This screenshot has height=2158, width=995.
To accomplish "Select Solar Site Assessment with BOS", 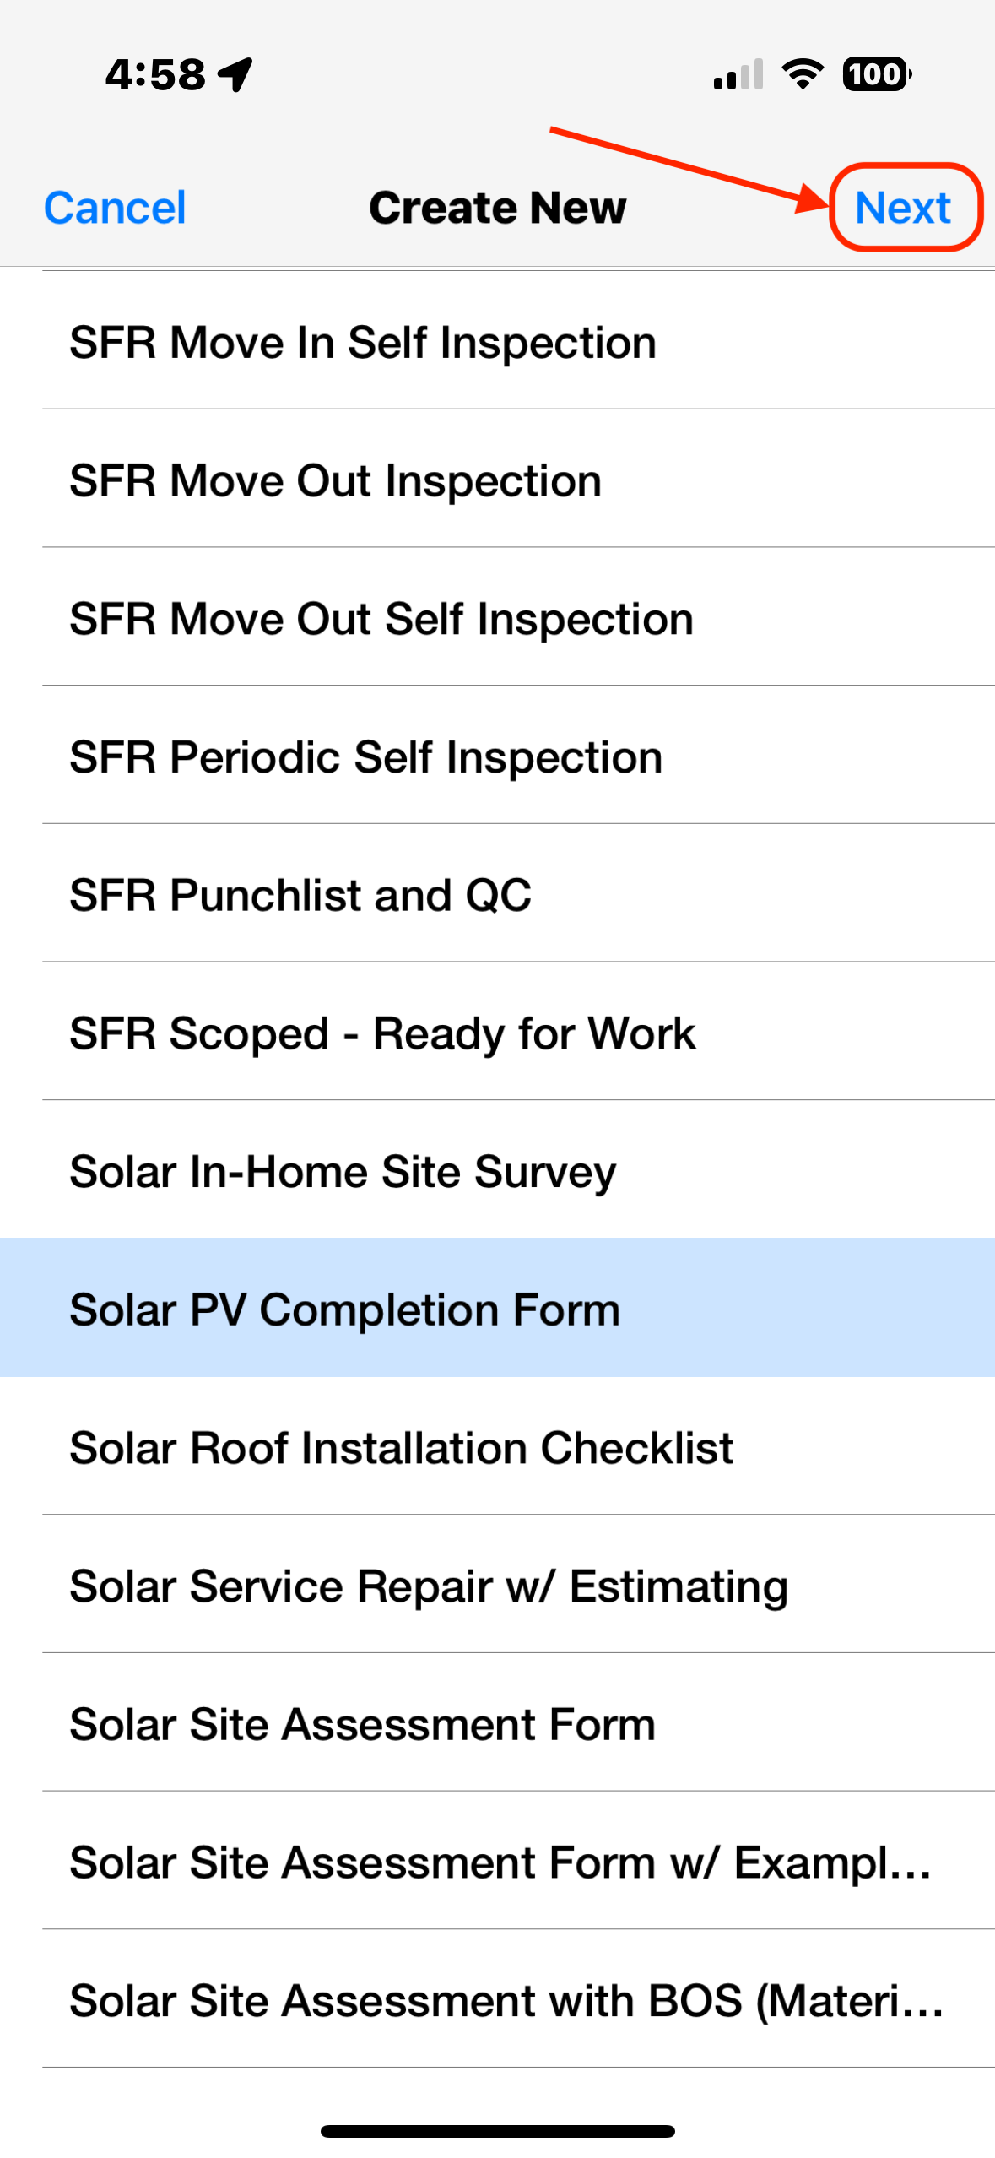I will [x=498, y=1999].
